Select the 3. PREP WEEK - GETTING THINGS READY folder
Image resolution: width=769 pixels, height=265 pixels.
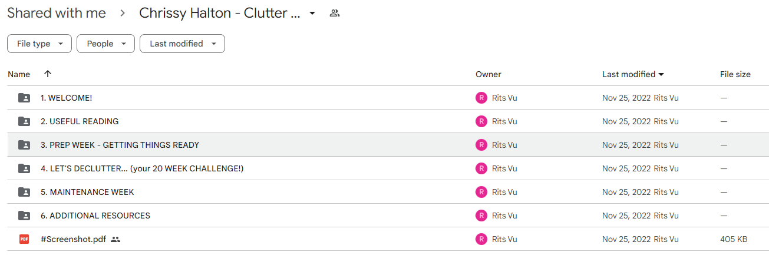[x=388, y=145]
